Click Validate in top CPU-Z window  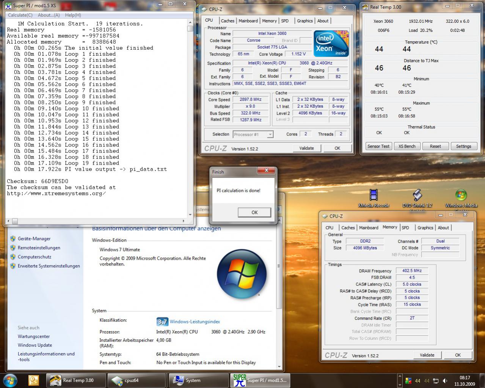[x=306, y=148]
